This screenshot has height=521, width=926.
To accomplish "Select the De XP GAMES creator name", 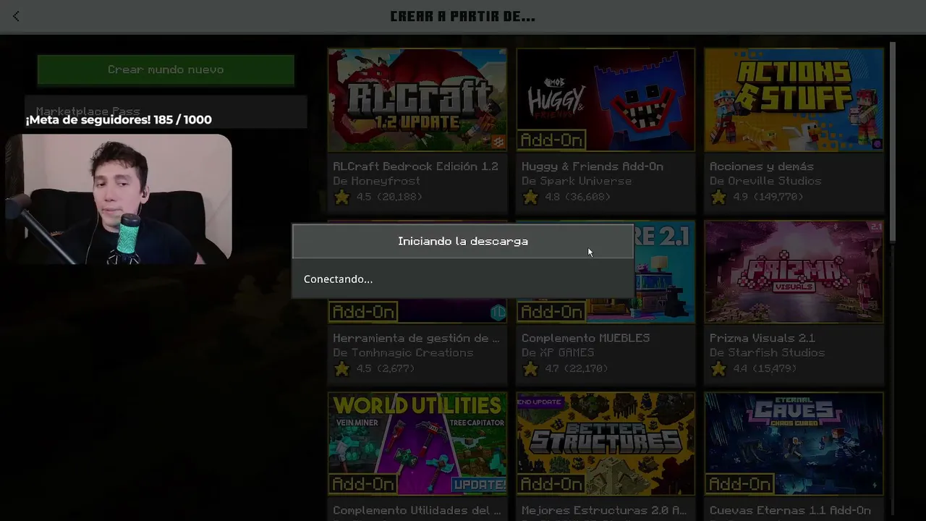I will (558, 352).
